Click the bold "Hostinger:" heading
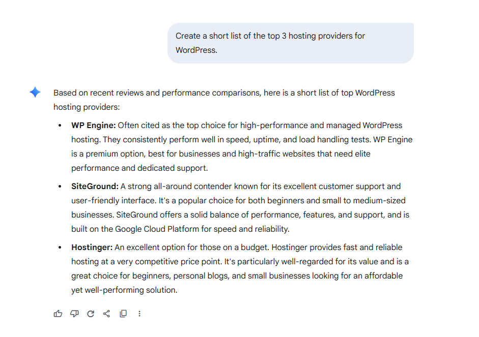The image size is (479, 337). tap(92, 248)
